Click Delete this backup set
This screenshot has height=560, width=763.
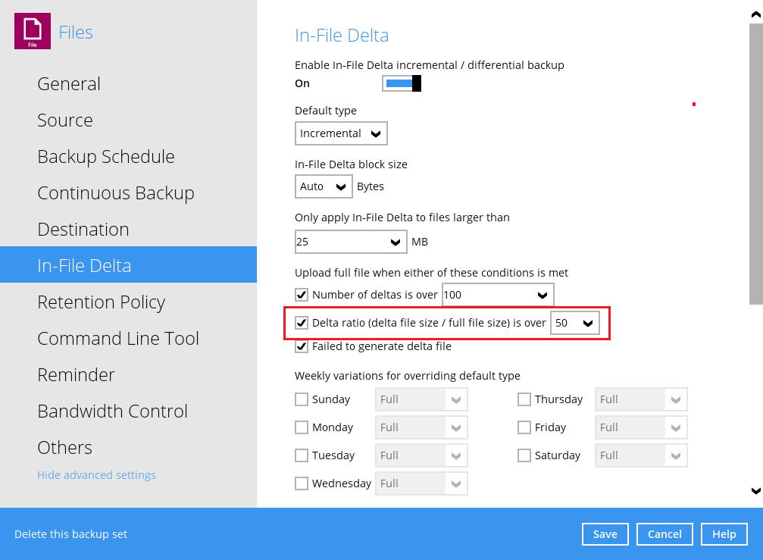(x=70, y=534)
